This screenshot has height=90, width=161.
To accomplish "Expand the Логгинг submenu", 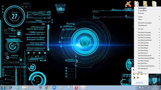I will 147,29.
